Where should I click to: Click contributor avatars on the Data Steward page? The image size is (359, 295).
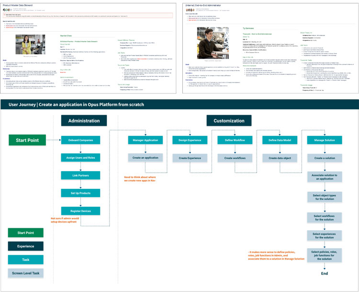pyautogui.click(x=7, y=10)
